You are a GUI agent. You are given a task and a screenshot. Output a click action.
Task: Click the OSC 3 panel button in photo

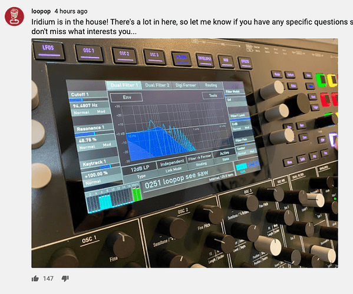click(154, 57)
